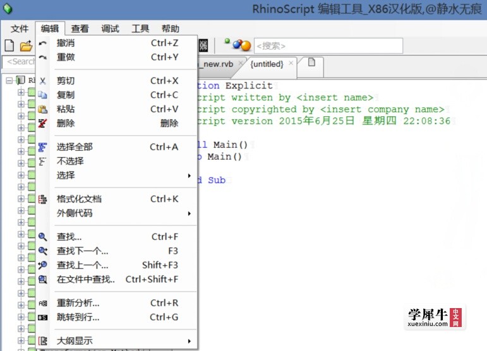
Task: Choose 不选择 menu entry
Action: [x=117, y=162]
